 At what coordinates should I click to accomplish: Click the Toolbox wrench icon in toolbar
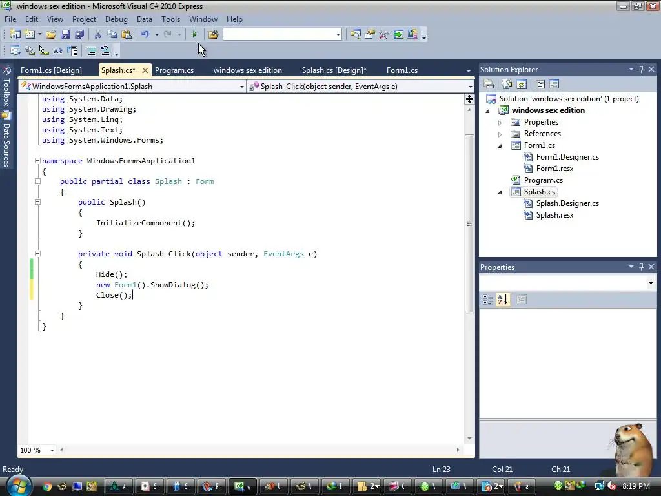(383, 35)
